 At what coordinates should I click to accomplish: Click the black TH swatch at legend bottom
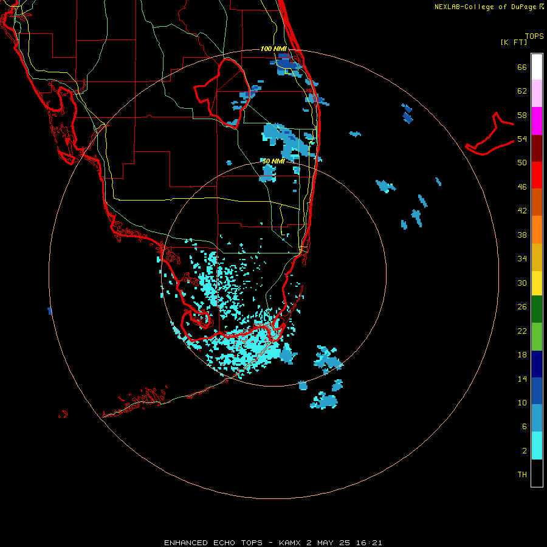point(537,473)
